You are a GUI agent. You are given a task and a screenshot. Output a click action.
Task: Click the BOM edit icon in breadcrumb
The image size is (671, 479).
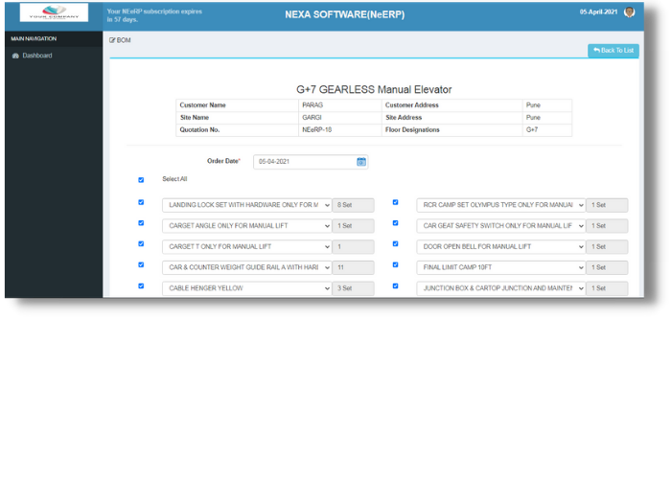pyautogui.click(x=113, y=40)
